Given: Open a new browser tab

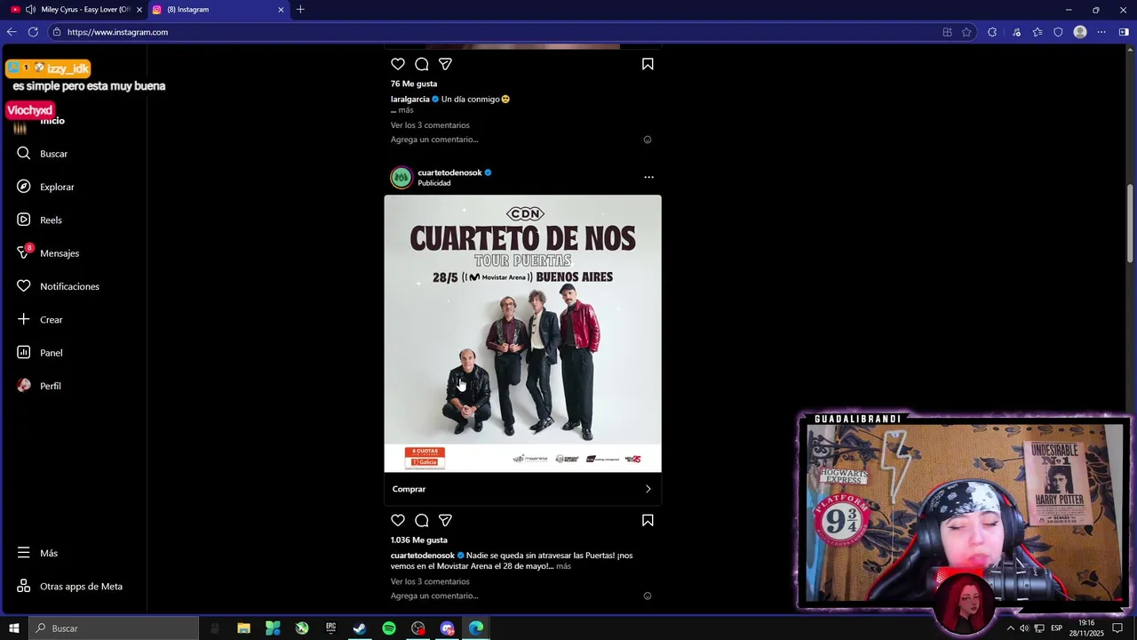Looking at the screenshot, I should click(x=300, y=10).
